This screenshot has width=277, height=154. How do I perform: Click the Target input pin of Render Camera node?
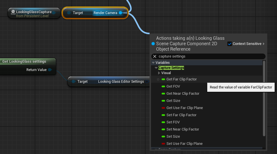pyautogui.click(x=69, y=13)
